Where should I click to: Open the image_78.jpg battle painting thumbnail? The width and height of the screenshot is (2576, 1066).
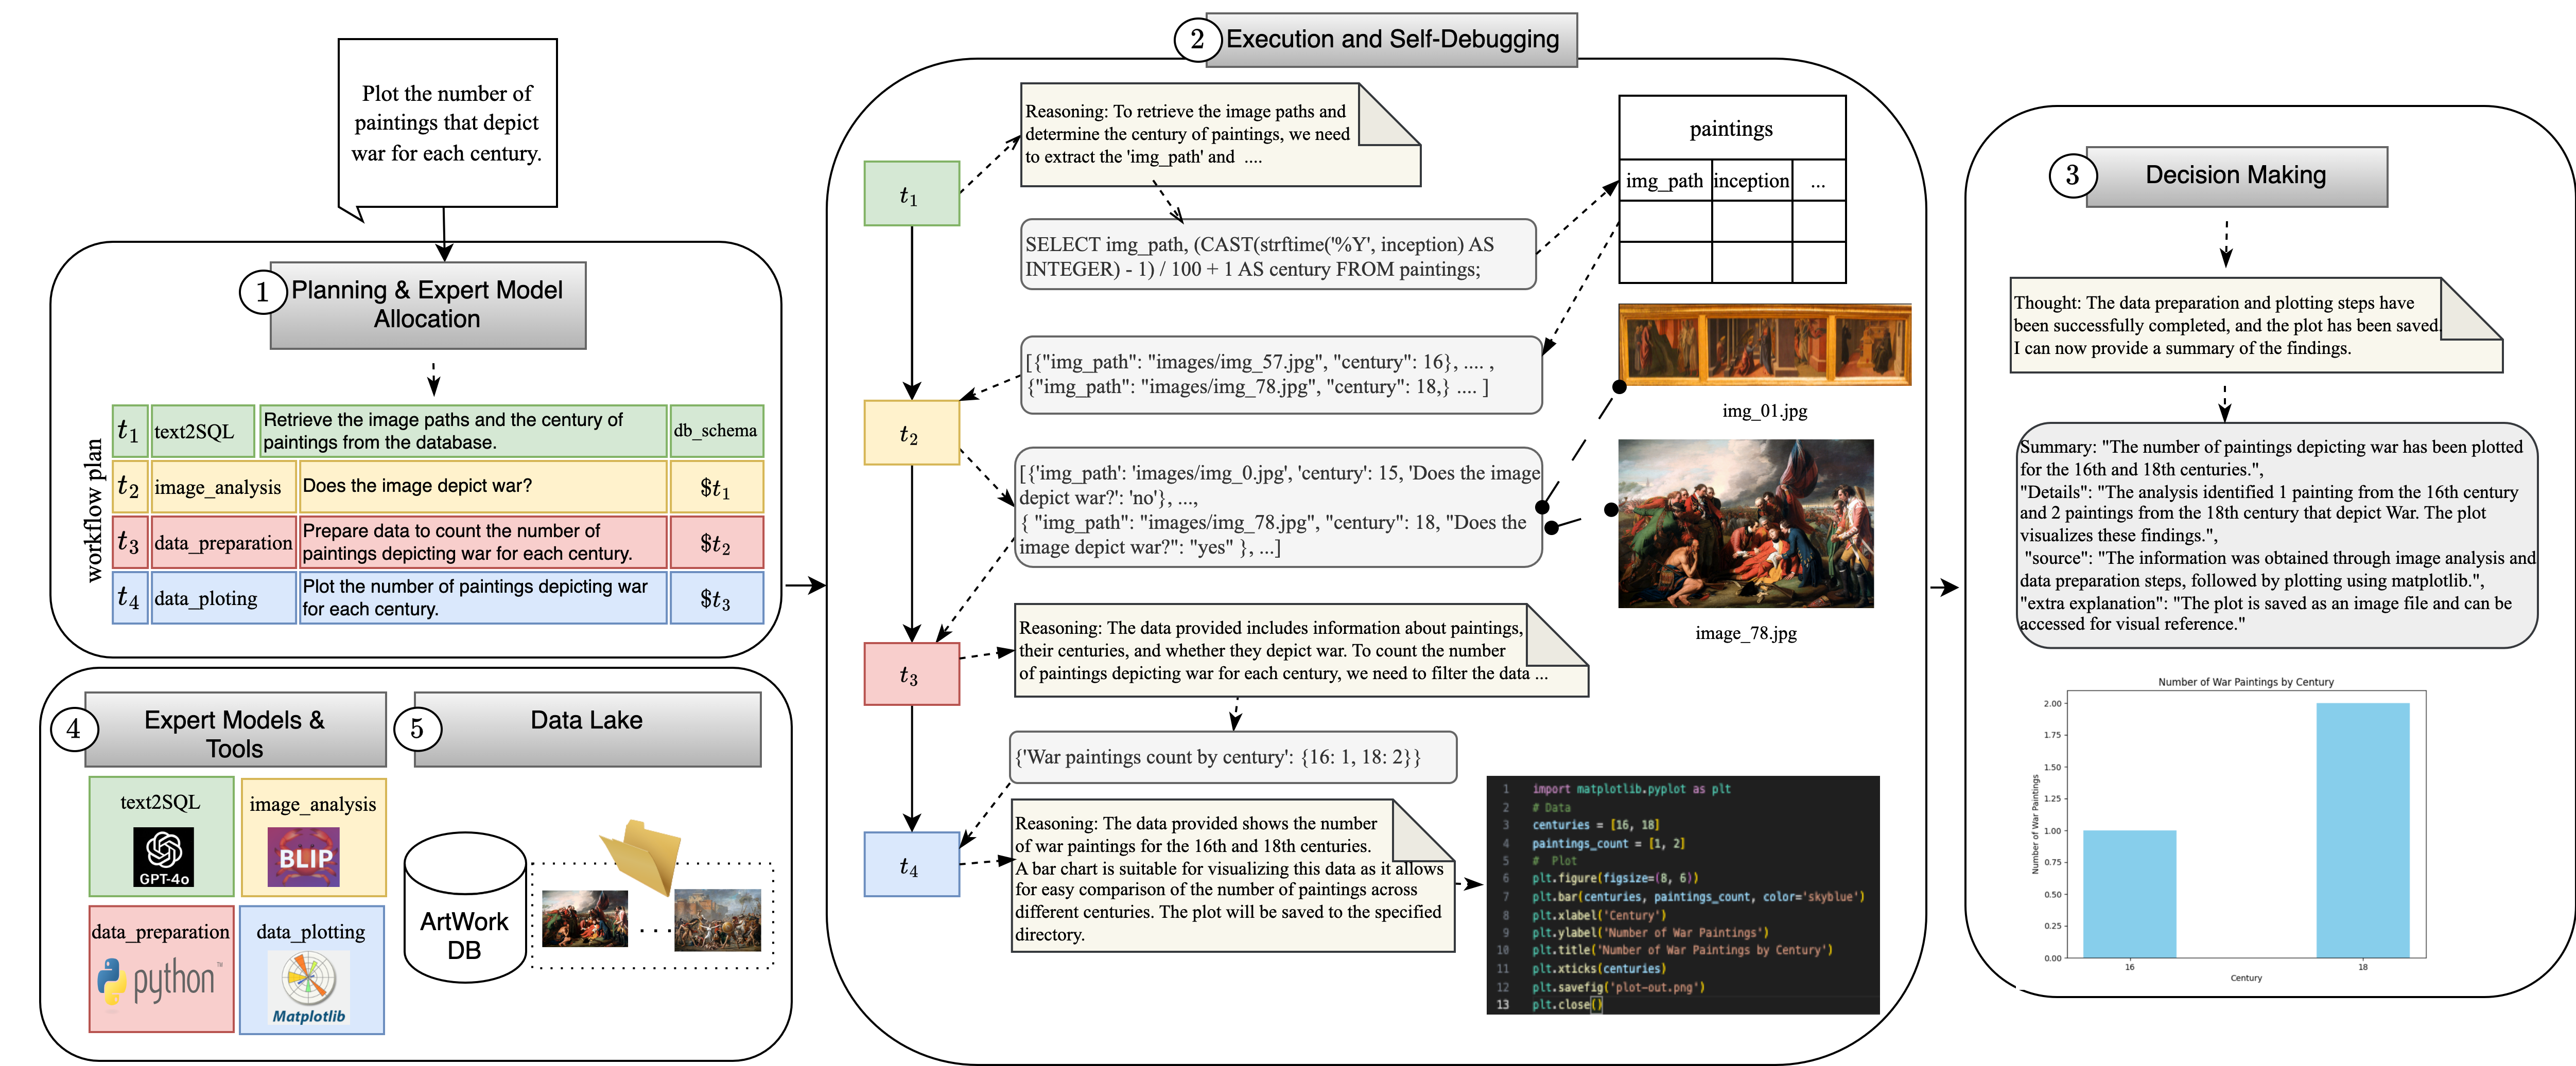coord(1745,524)
